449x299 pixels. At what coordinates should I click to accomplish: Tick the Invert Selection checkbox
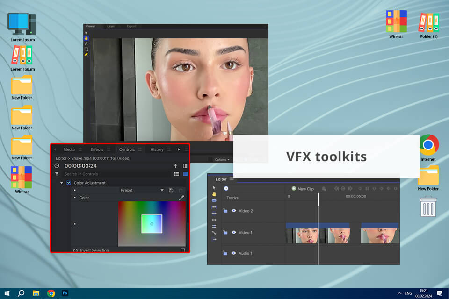(182, 250)
